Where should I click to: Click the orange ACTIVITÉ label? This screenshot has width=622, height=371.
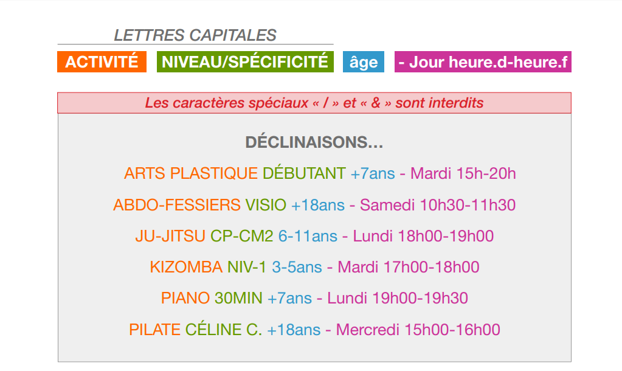(x=102, y=62)
